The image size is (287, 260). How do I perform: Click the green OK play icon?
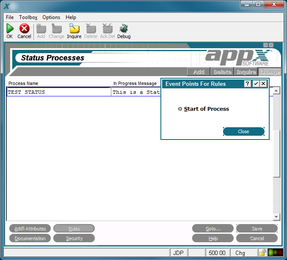[x=10, y=28]
